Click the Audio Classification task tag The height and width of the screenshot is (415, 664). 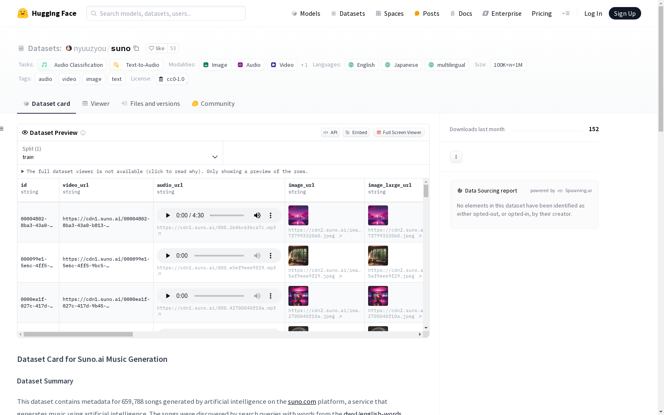(72, 65)
